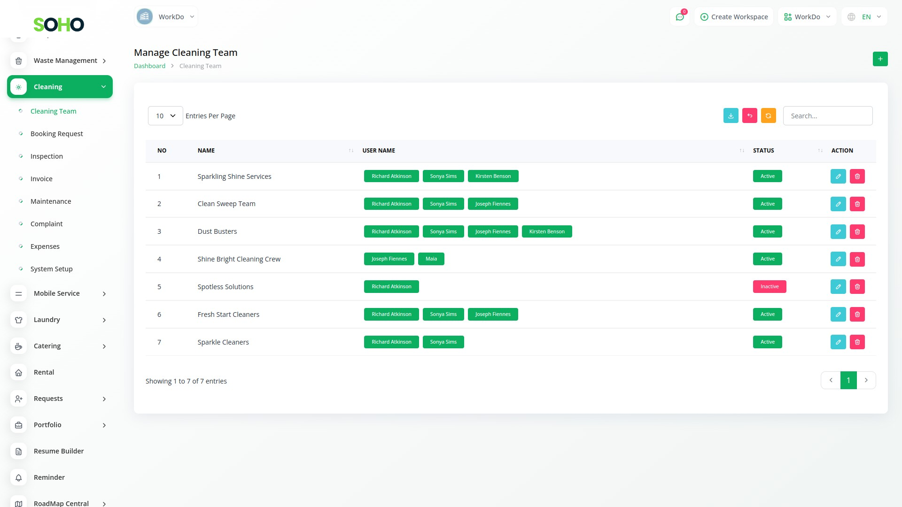902x507 pixels.
Task: Click the Create Workspace button
Action: pyautogui.click(x=734, y=17)
